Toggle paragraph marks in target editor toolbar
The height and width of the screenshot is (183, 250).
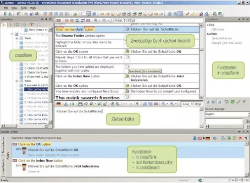137,104
